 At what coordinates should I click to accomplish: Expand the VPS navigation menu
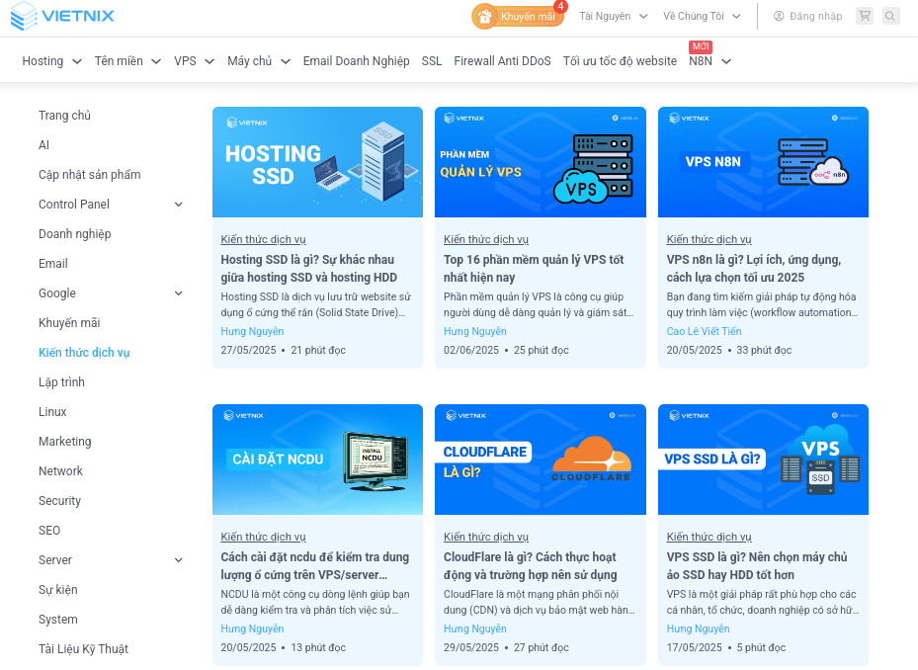[194, 61]
